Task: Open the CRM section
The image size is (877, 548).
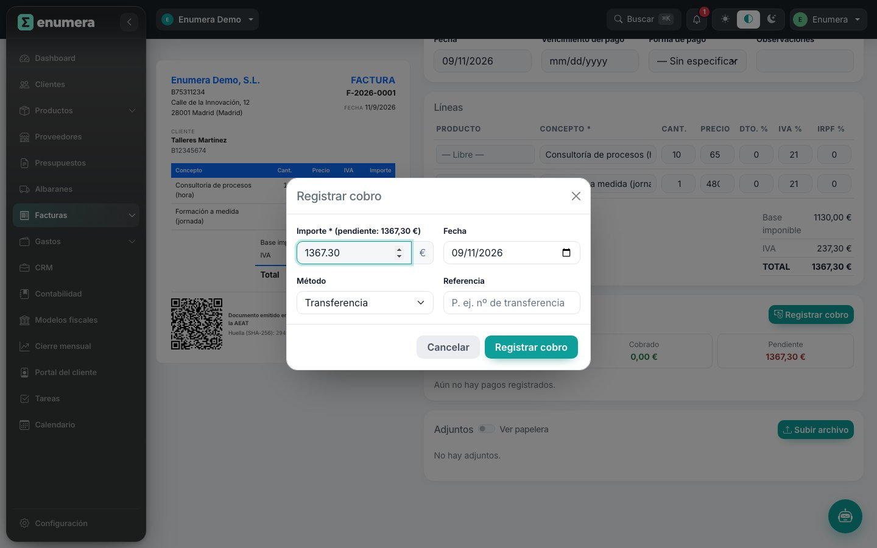Action: click(76, 268)
